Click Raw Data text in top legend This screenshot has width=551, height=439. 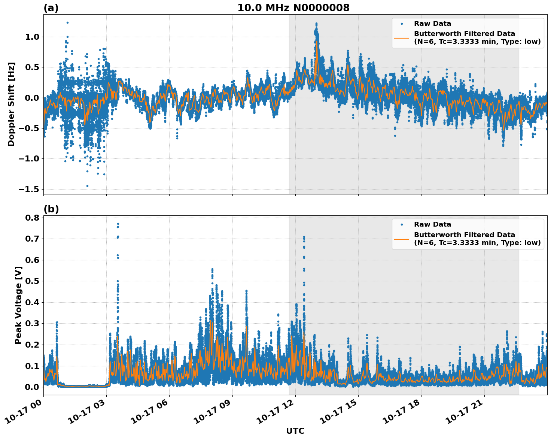click(x=432, y=24)
